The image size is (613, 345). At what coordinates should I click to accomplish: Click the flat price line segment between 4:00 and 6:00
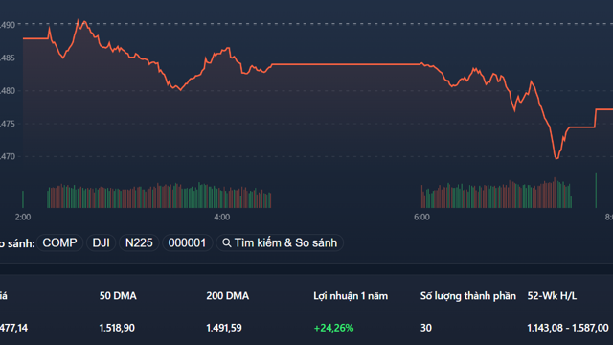pyautogui.click(x=346, y=64)
